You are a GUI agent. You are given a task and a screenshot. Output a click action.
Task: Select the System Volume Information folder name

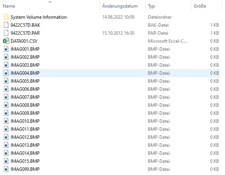(x=39, y=17)
